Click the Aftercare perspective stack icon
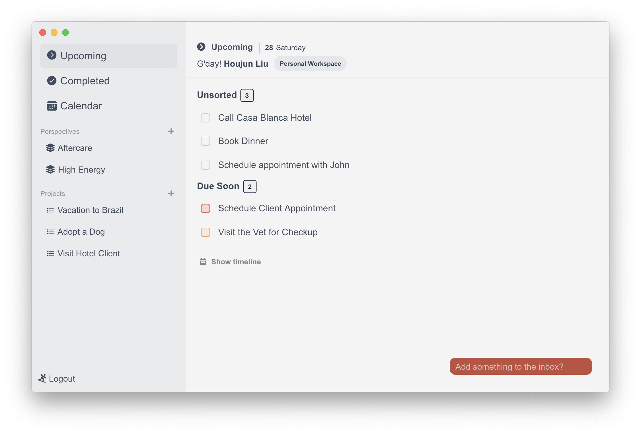Image resolution: width=641 pixels, height=434 pixels. 50,148
